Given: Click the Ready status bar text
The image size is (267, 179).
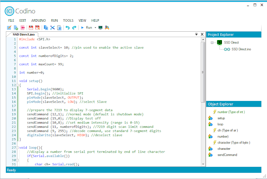Looking at the screenshot, I should [11, 170].
